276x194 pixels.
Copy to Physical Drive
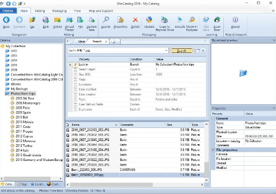click(164, 24)
